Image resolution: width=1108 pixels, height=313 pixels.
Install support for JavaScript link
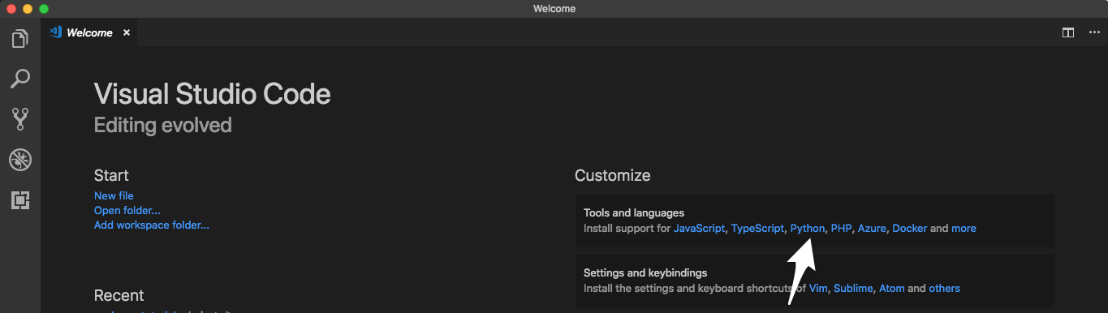699,229
